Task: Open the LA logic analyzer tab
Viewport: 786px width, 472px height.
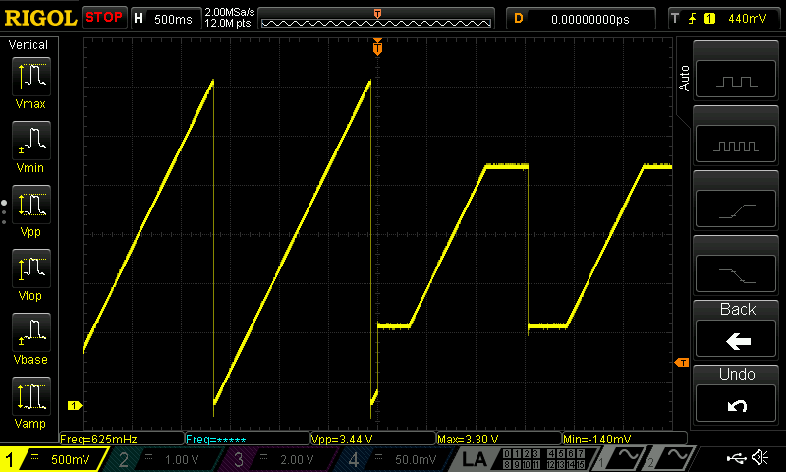Action: [x=475, y=459]
